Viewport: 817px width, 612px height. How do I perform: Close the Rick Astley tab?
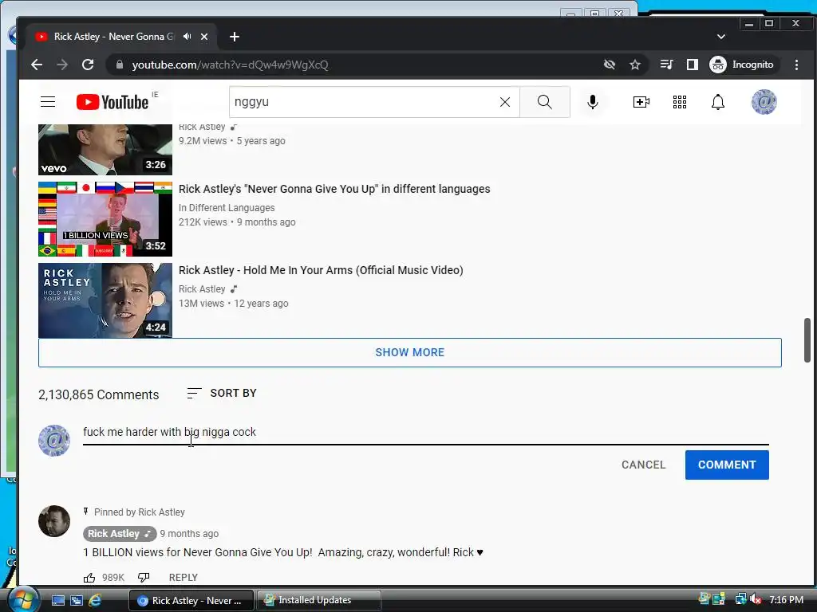pos(204,37)
